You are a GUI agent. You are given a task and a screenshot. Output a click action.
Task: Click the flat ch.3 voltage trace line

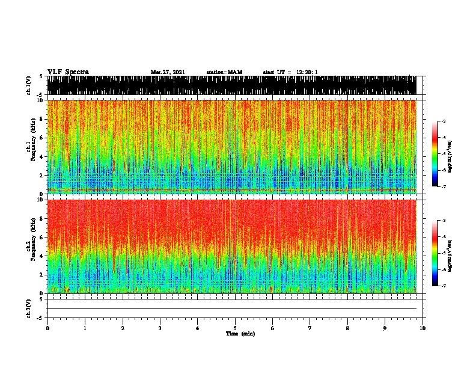[231, 309]
